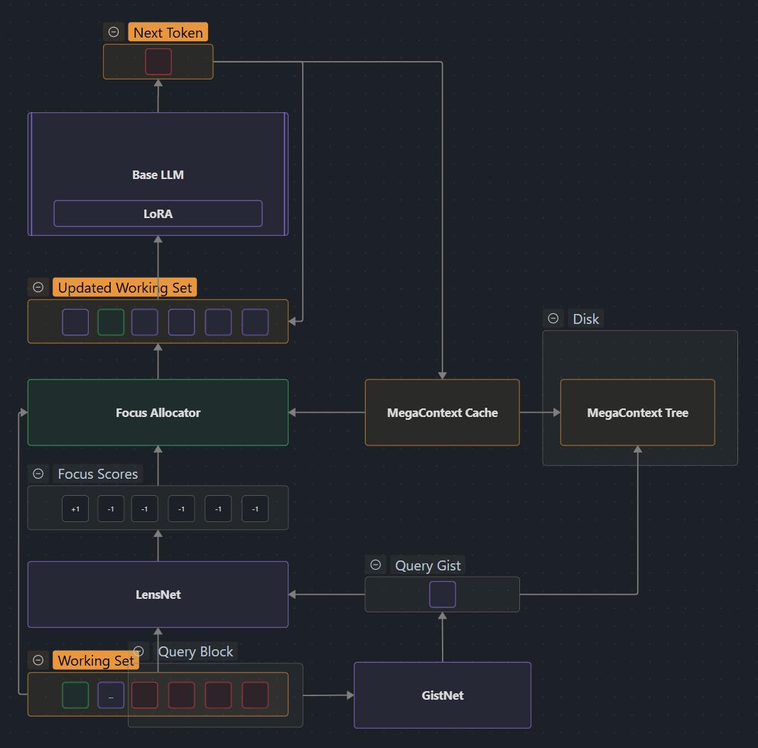Image resolution: width=758 pixels, height=748 pixels.
Task: Select the MegaContext Cache node
Action: coord(442,413)
